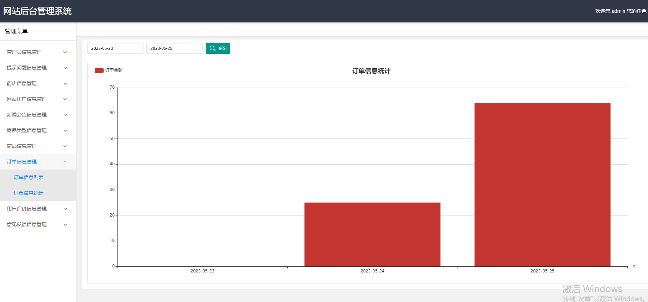Toggle the 订单金额 legend series

click(109, 70)
